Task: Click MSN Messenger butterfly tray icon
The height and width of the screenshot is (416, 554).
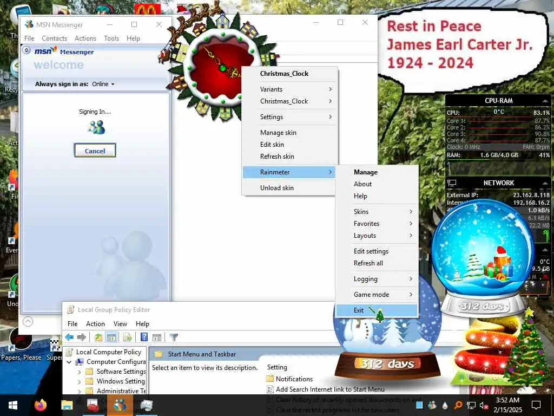Action: 432,405
